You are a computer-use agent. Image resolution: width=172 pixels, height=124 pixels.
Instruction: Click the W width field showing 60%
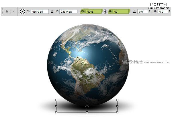(x=94, y=11)
